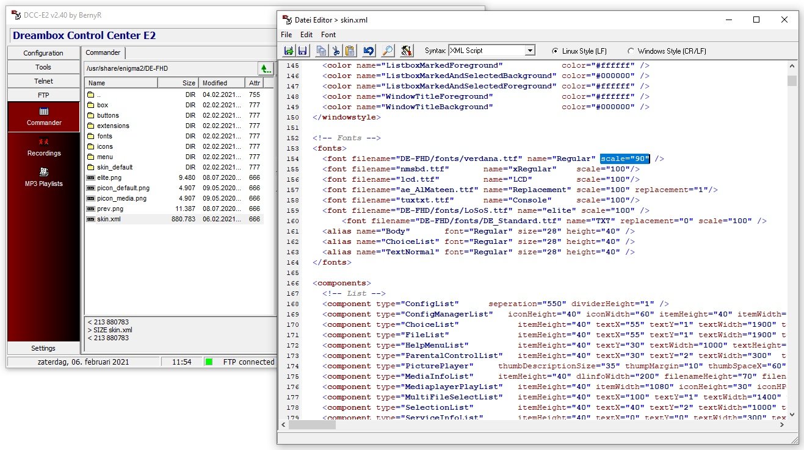The height and width of the screenshot is (450, 804).
Task: Click the Paste clipboard icon
Action: pos(350,51)
